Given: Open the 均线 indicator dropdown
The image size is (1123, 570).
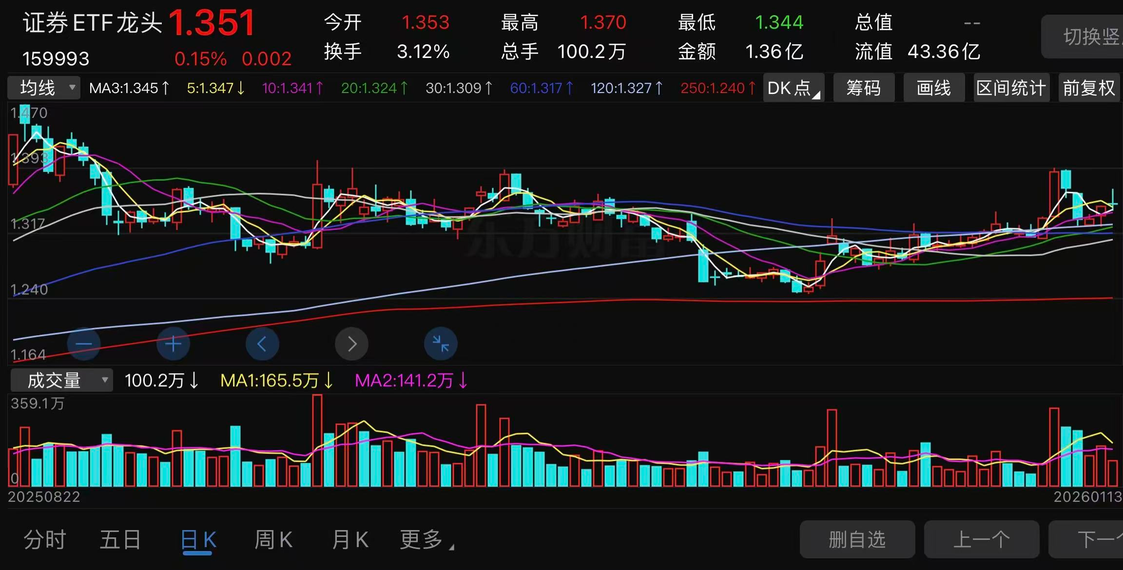Looking at the screenshot, I should 44,88.
